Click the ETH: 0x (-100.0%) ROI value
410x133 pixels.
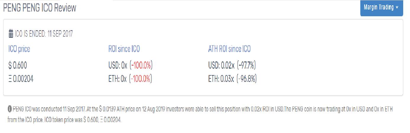point(130,79)
